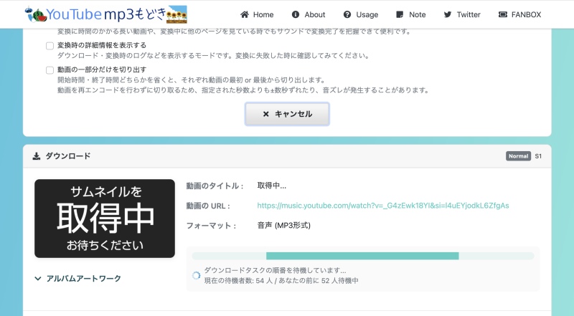
Task: Click the ダウンロード section heading
Action: tap(68, 156)
